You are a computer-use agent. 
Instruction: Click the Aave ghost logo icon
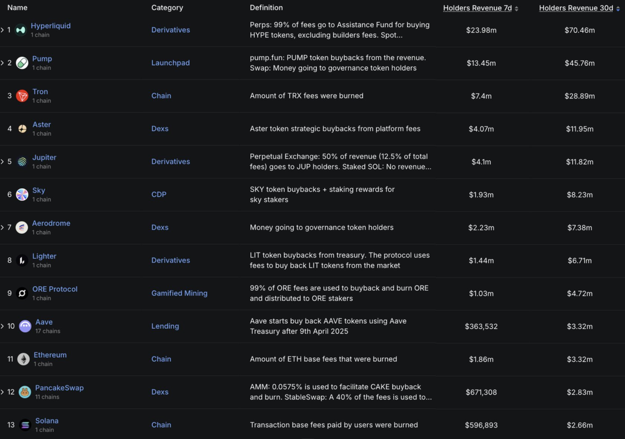point(25,326)
